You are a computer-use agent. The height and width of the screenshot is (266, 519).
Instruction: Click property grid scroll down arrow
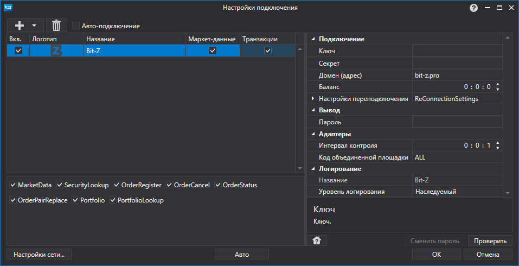(508, 193)
